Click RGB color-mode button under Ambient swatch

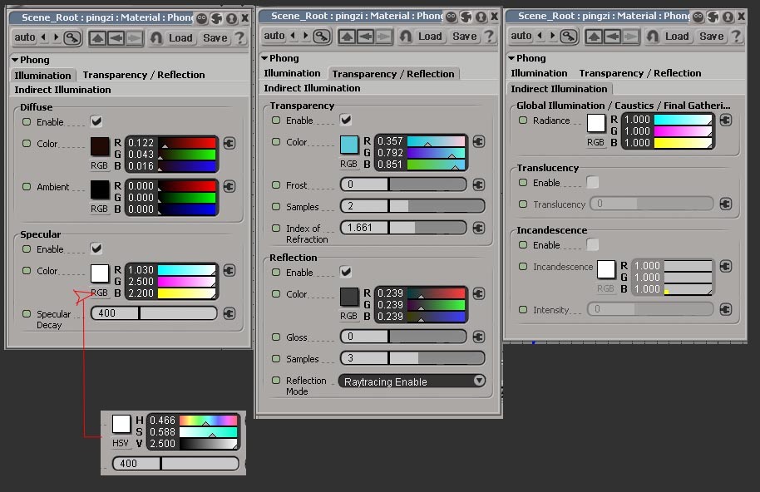pyautogui.click(x=99, y=209)
